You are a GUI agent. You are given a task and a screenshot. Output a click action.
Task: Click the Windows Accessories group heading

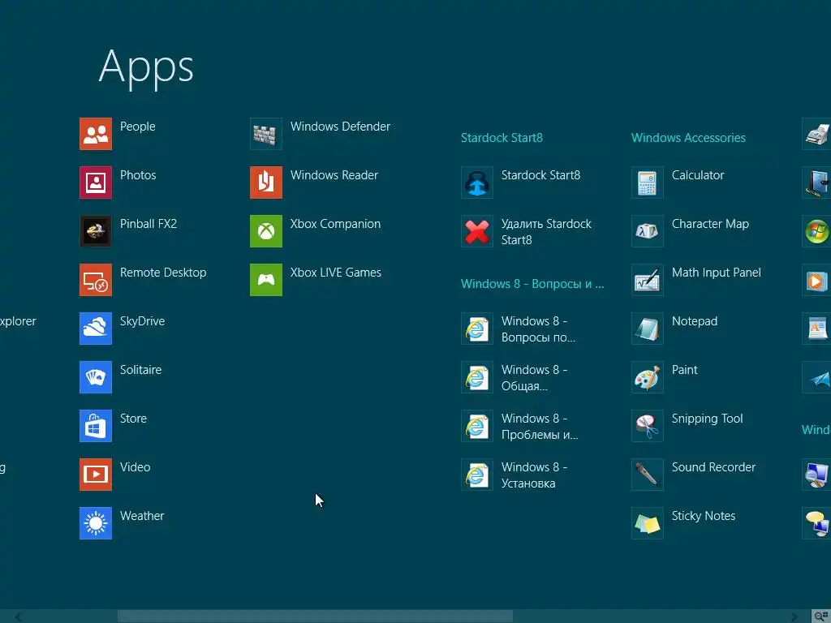point(688,138)
